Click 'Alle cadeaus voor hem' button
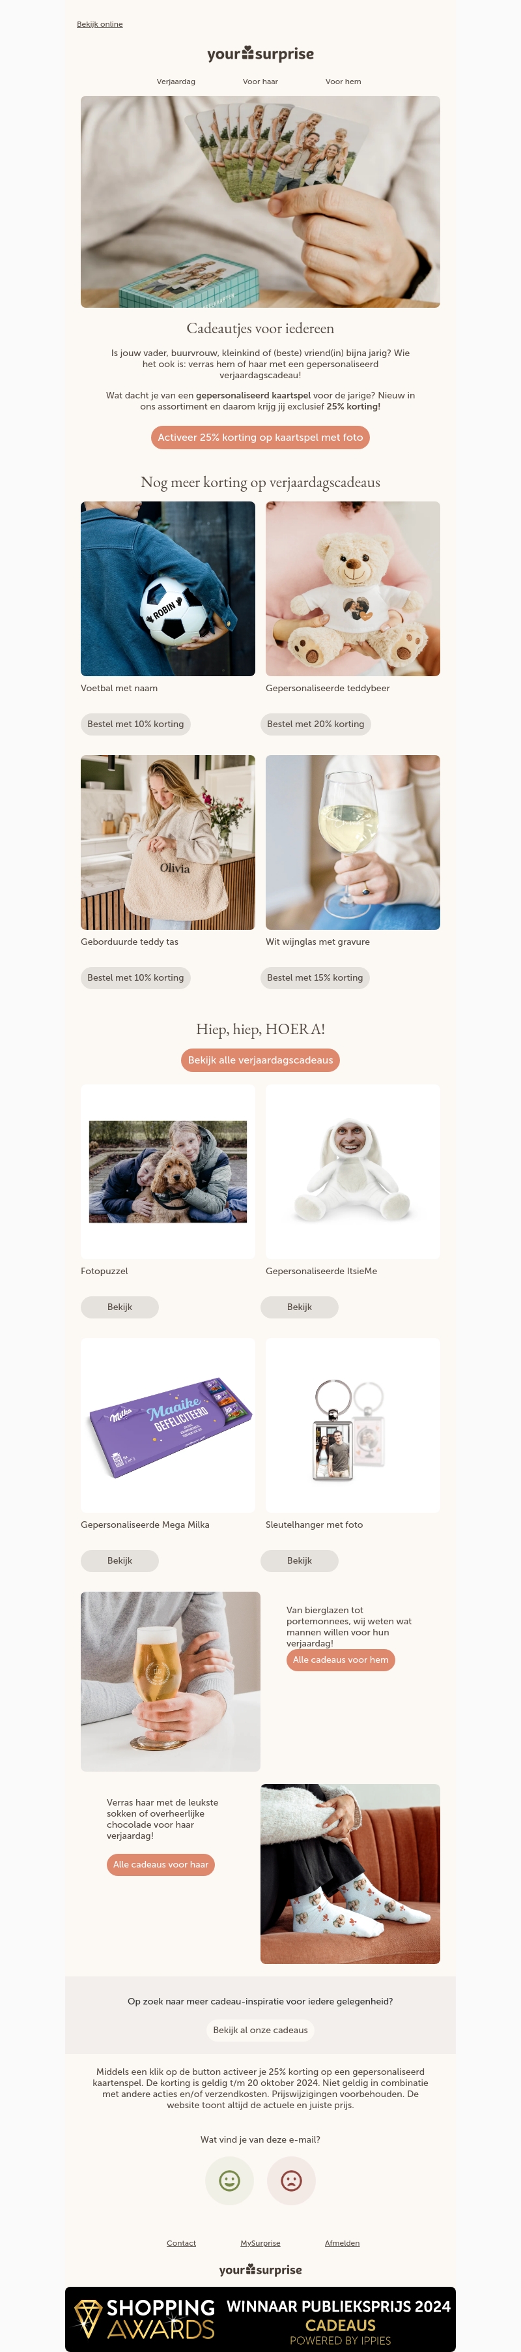The width and height of the screenshot is (521, 2352). click(341, 1660)
